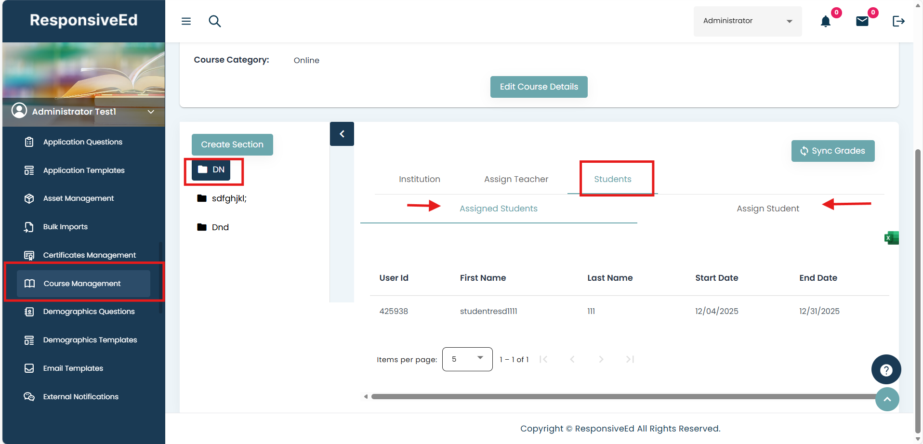Open the hamburger menu icon
The width and height of the screenshot is (923, 444).
coord(186,21)
